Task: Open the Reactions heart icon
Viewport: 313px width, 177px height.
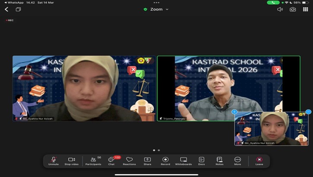Action: [129, 160]
